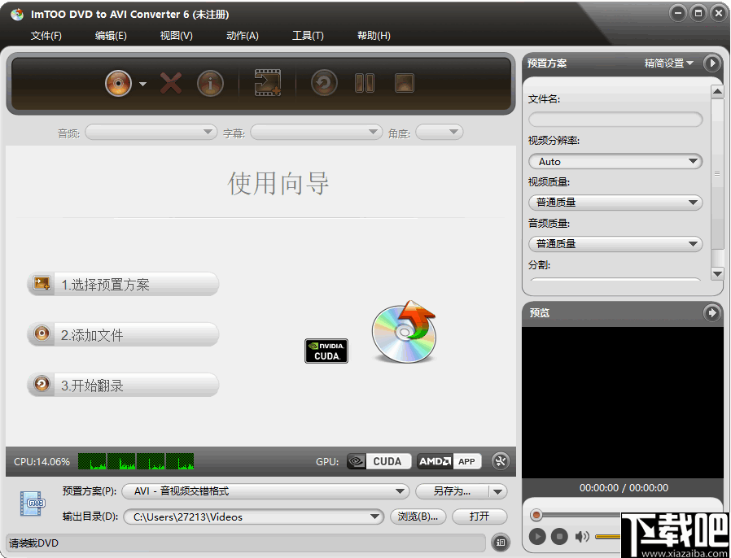This screenshot has height=558, width=731.
Task: Click the refresh/restart conversion icon
Action: click(x=323, y=83)
